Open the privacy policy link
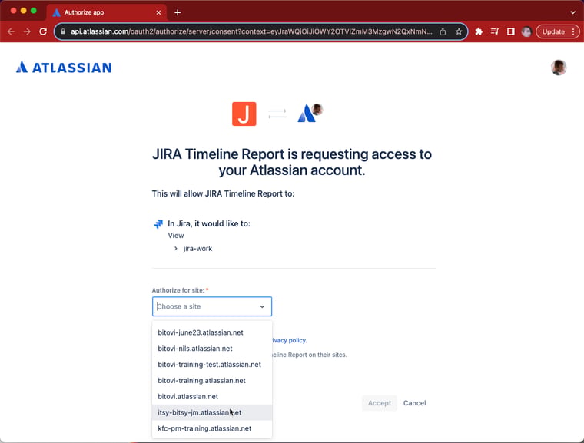 tap(290, 340)
